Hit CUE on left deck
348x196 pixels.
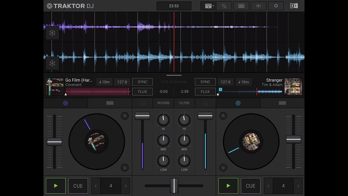tap(78, 186)
